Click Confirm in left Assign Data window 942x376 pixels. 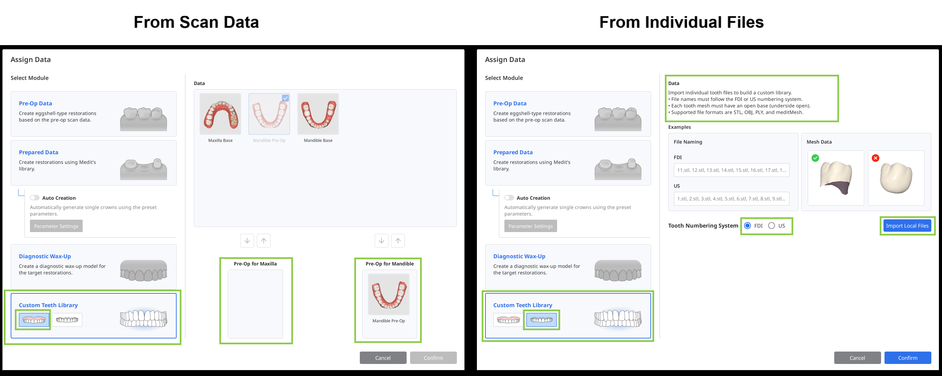pos(433,358)
